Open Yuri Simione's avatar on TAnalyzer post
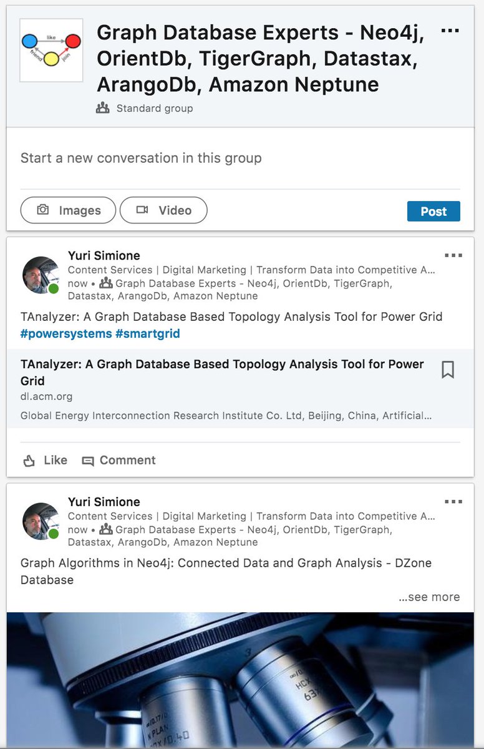Screen dimensions: 484x749 [x=41, y=275]
